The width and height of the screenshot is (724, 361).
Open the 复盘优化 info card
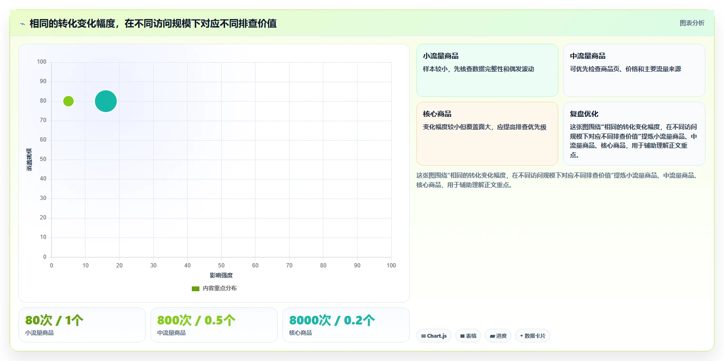634,133
